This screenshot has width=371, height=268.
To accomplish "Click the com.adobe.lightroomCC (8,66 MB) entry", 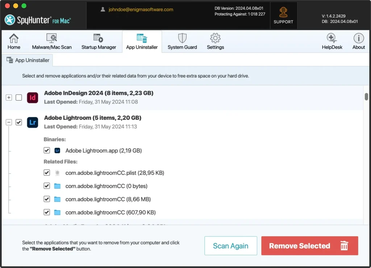I will (108, 199).
